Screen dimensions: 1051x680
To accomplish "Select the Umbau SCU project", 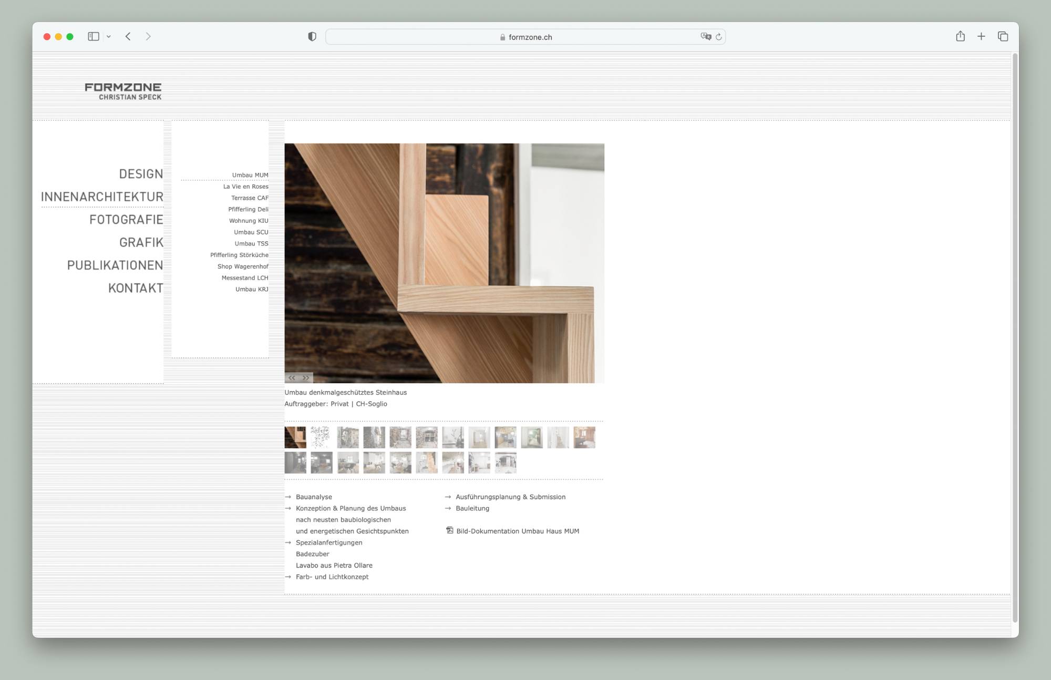I will tap(251, 232).
